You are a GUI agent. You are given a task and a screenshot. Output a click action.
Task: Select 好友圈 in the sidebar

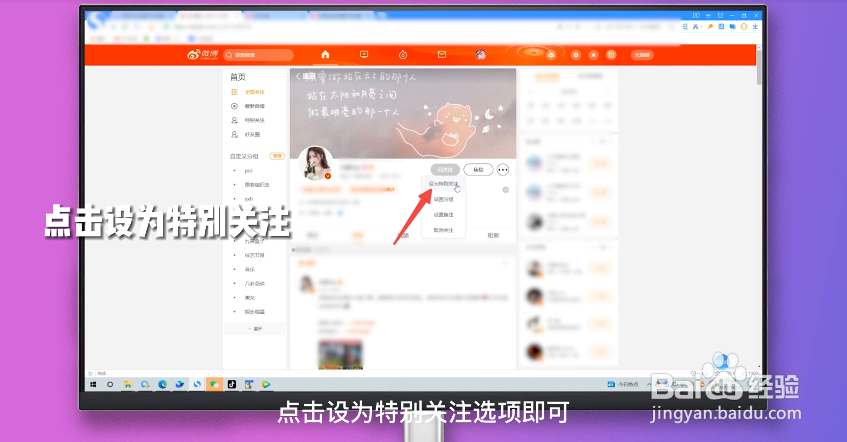pyautogui.click(x=252, y=135)
